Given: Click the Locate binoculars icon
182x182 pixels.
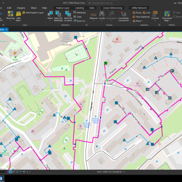Looking at the screenshot, I should 102,14.
